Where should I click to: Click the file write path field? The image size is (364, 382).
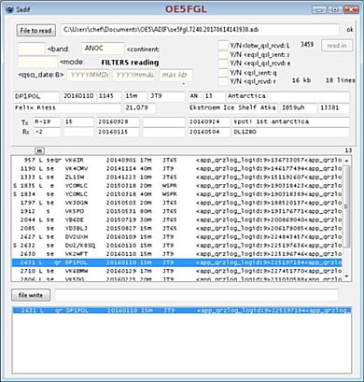[x=196, y=295]
